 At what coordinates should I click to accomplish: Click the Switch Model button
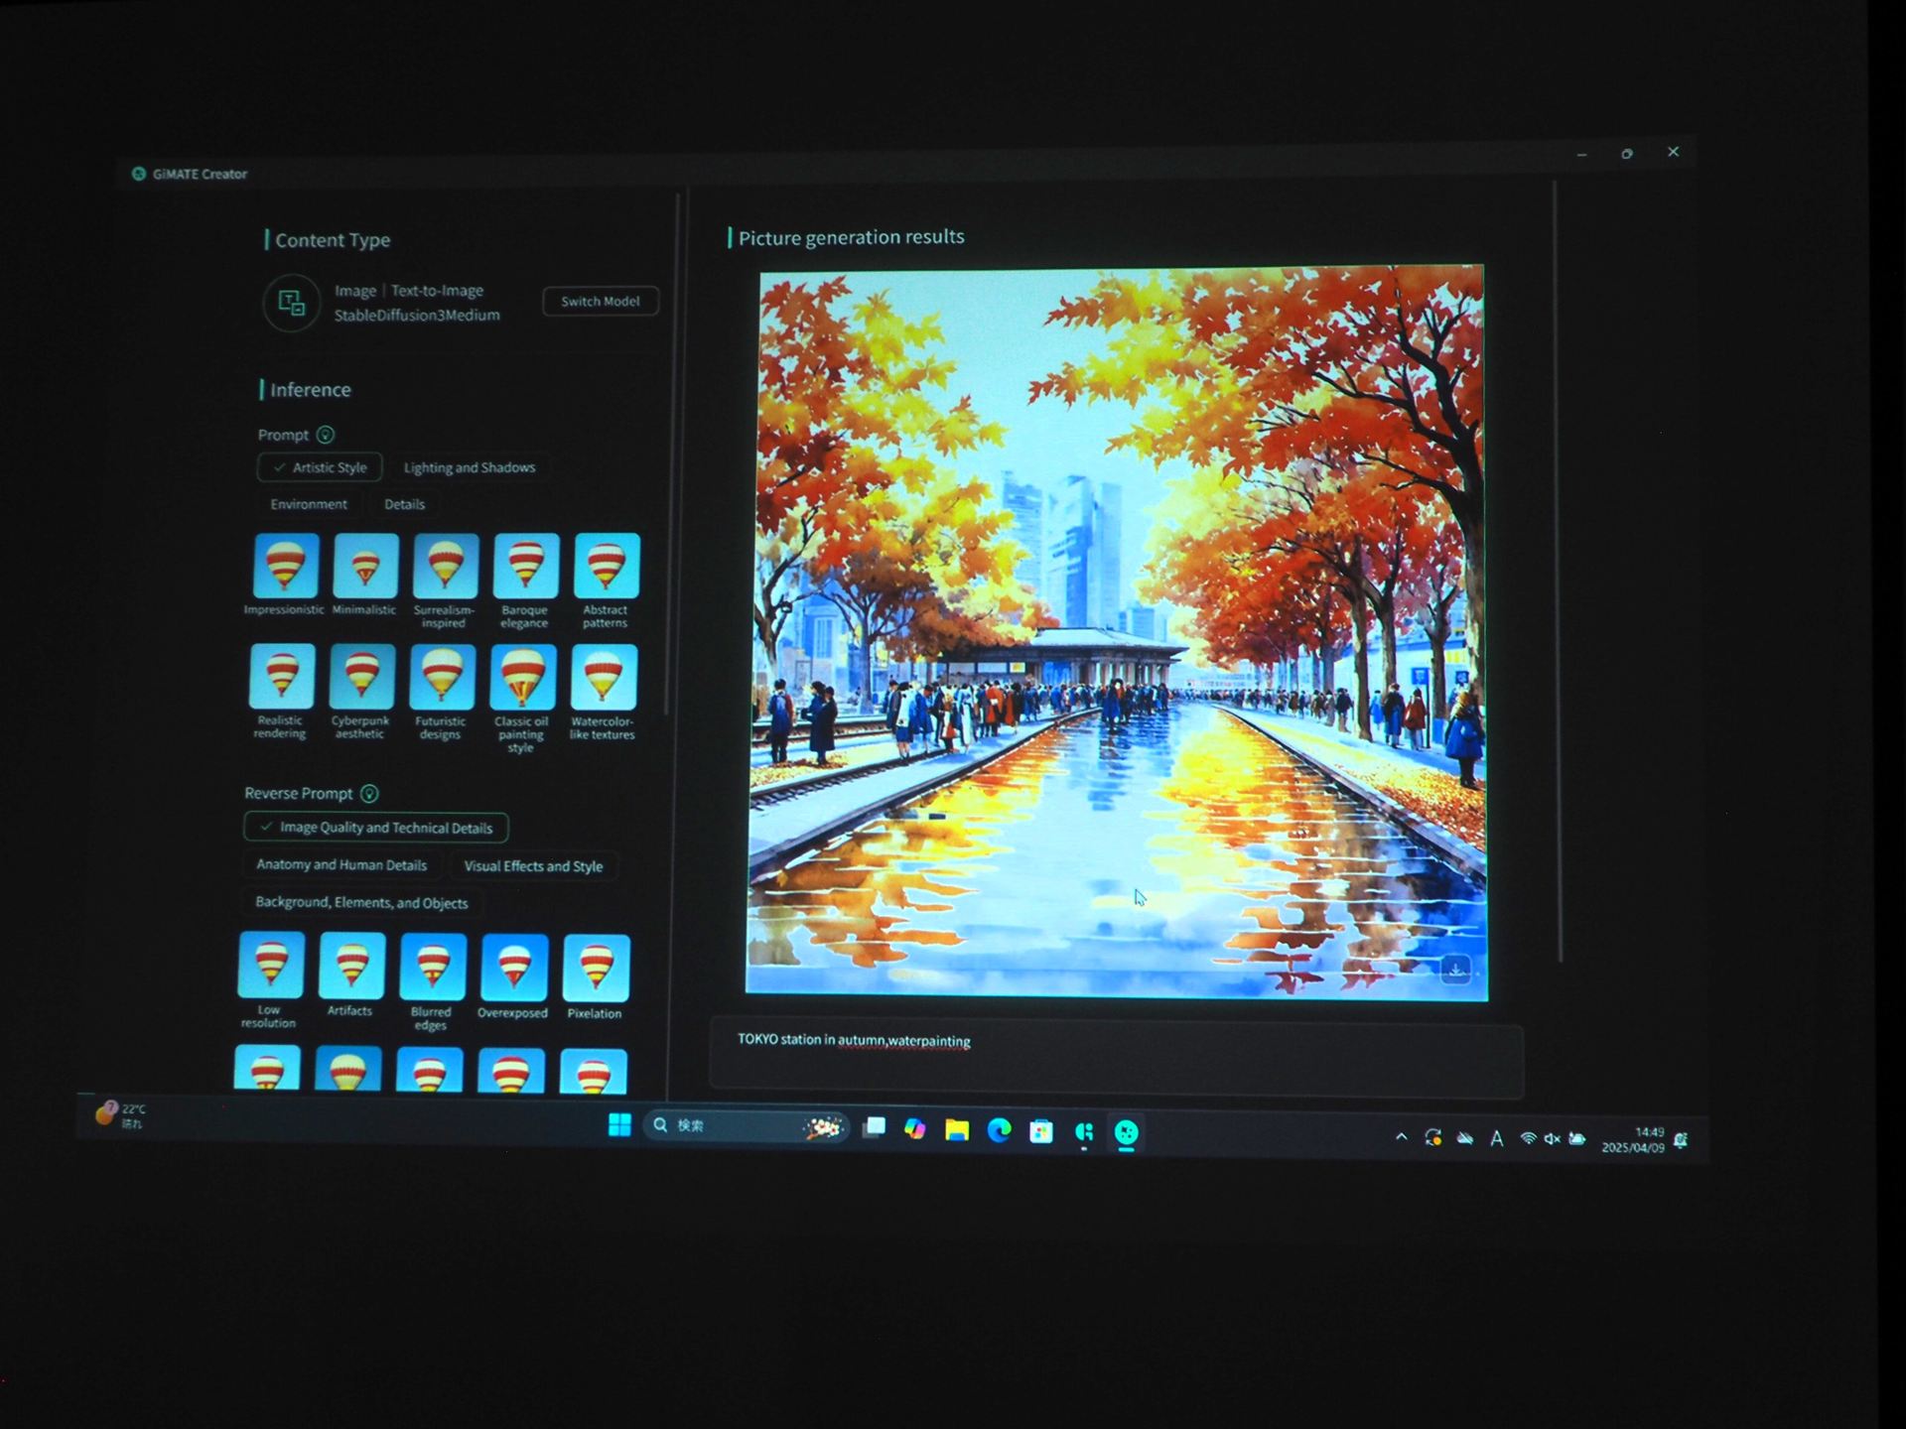[600, 302]
